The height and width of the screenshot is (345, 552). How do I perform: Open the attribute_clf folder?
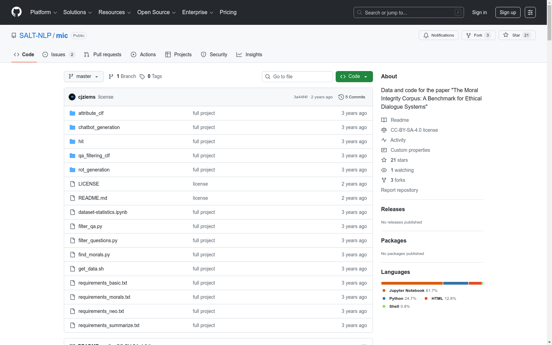91,113
